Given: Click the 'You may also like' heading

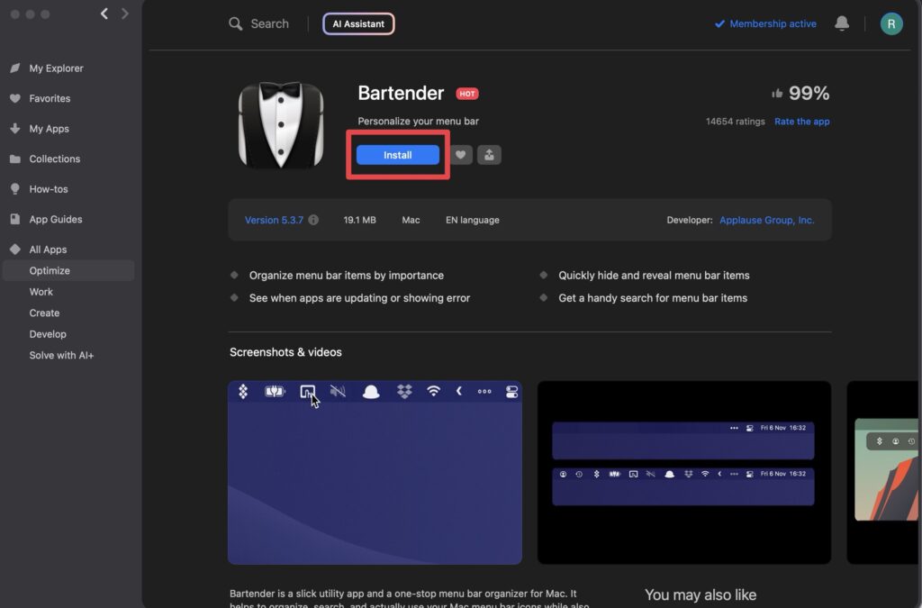Looking at the screenshot, I should point(701,594).
